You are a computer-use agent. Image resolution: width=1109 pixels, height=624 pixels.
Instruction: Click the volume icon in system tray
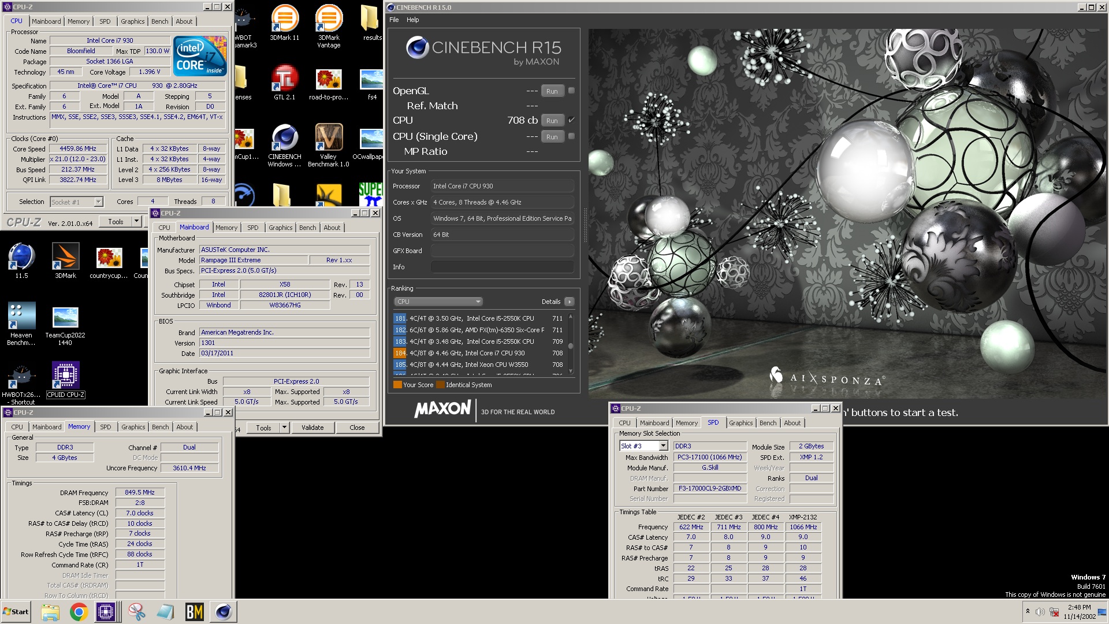(x=1040, y=612)
